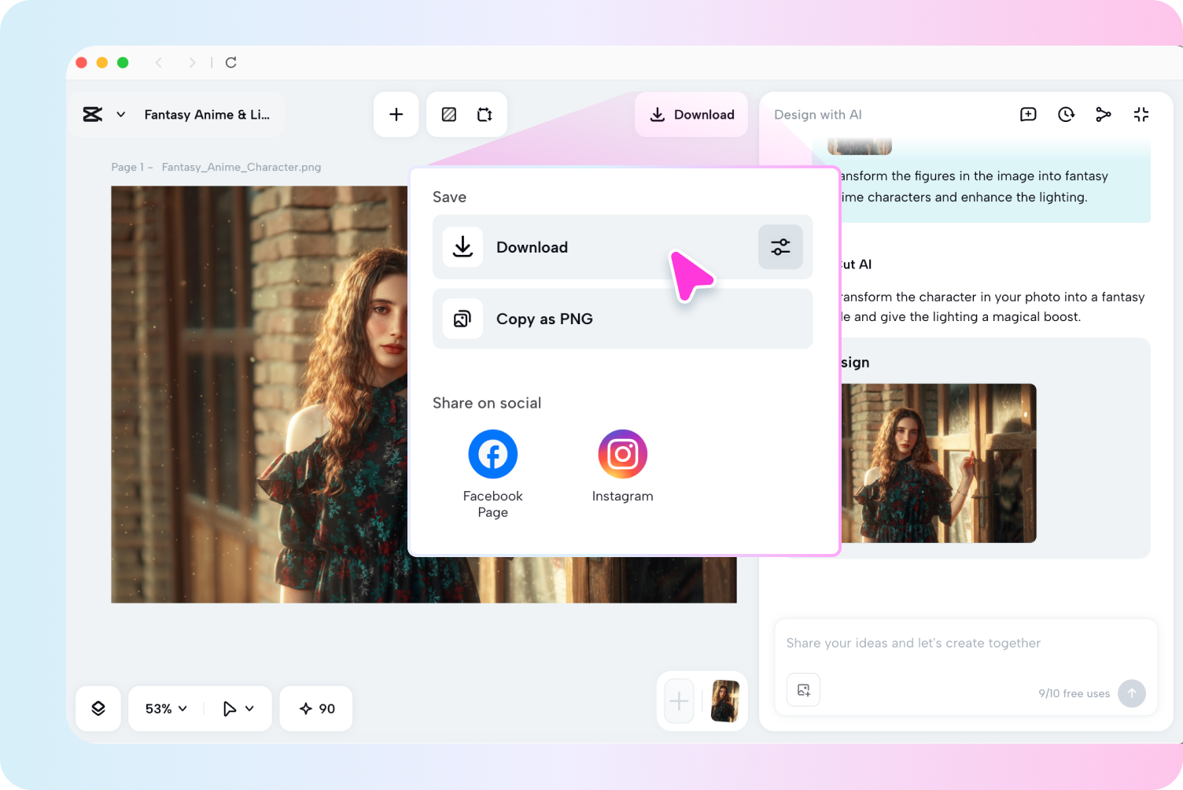Click the resize canvas icon
The width and height of the screenshot is (1183, 790).
[x=485, y=115]
